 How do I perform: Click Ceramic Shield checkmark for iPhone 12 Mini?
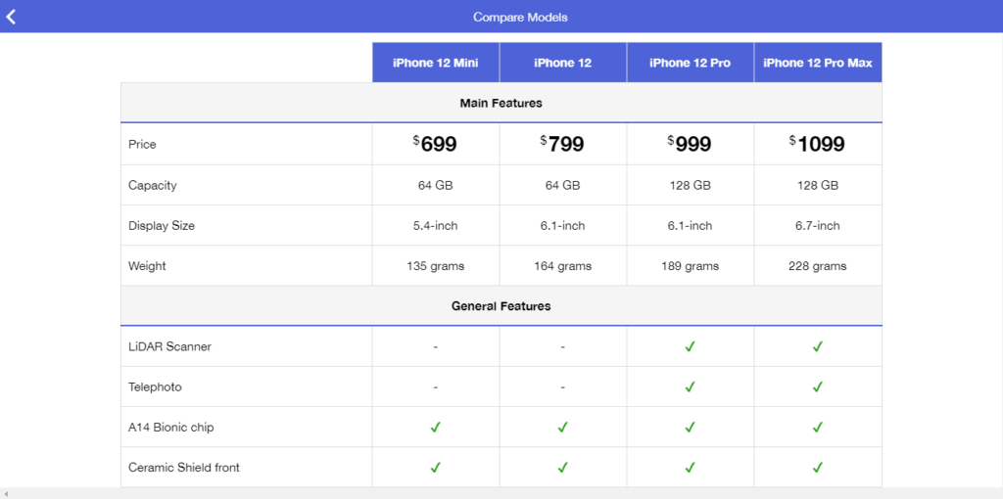point(436,467)
